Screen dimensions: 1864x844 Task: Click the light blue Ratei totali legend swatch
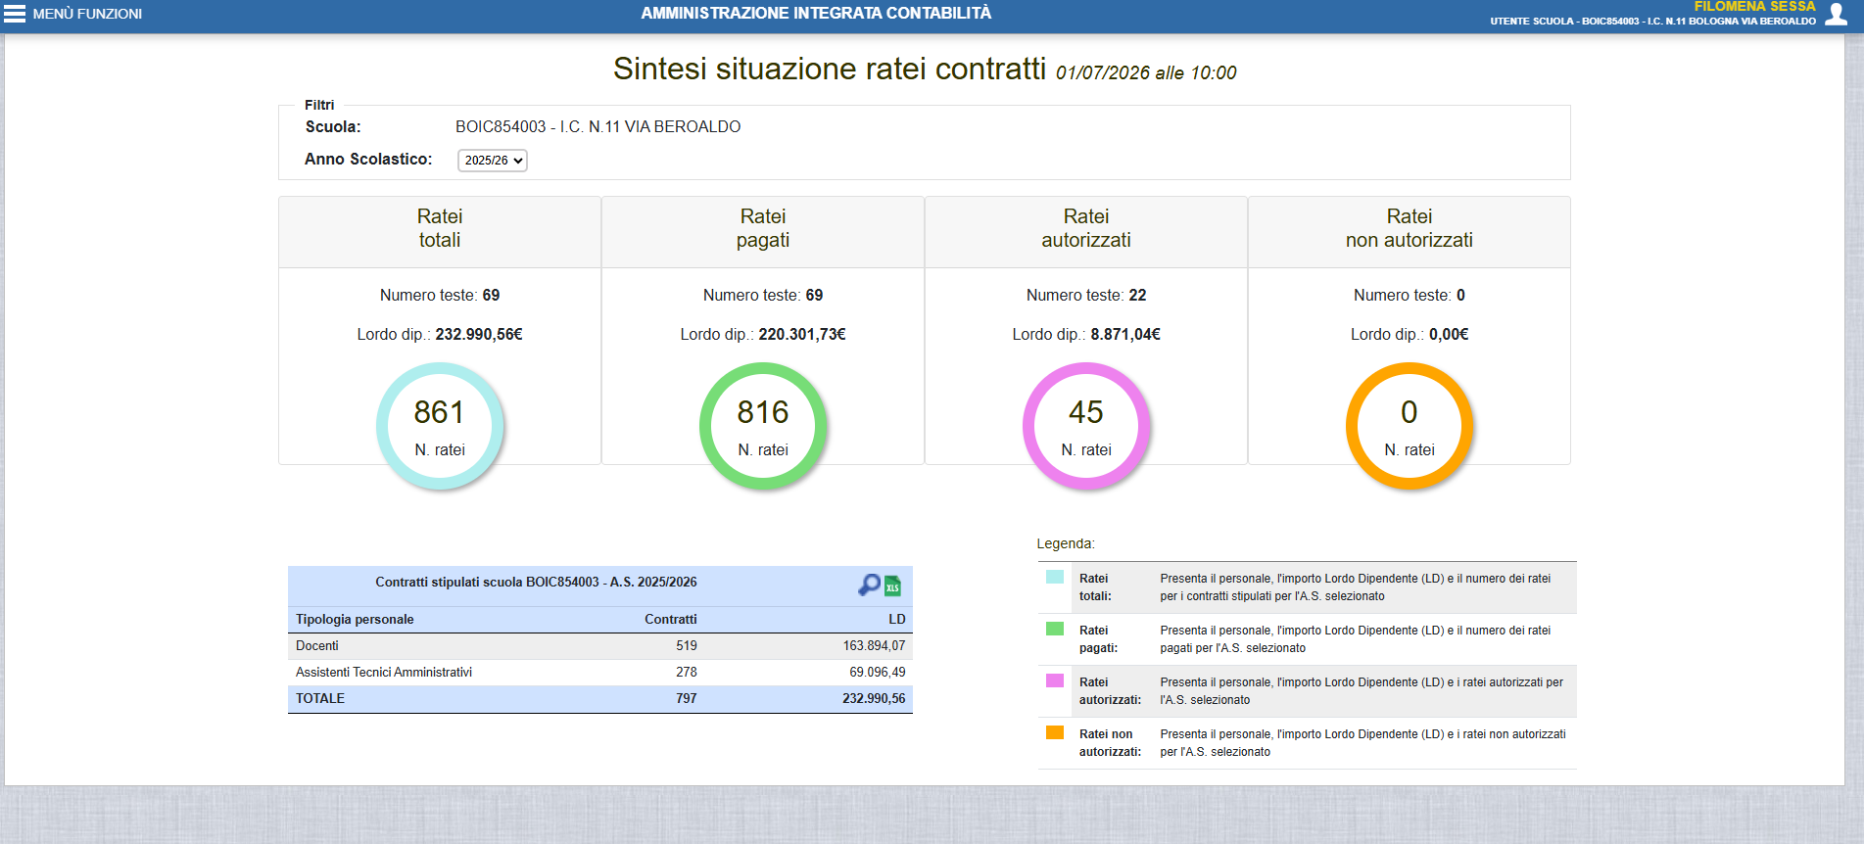point(1055,577)
